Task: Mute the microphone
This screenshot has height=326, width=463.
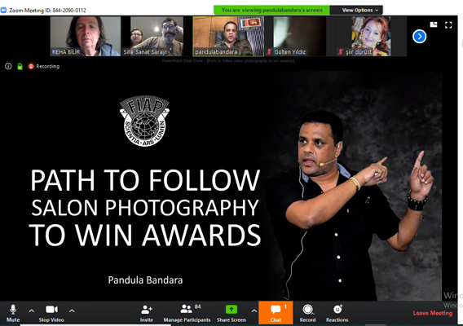Action: pos(13,313)
